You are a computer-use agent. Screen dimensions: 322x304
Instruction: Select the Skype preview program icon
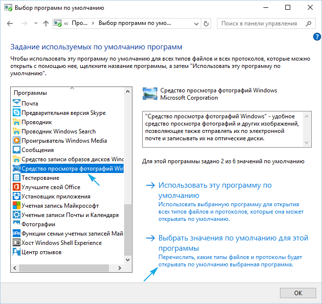click(x=16, y=113)
